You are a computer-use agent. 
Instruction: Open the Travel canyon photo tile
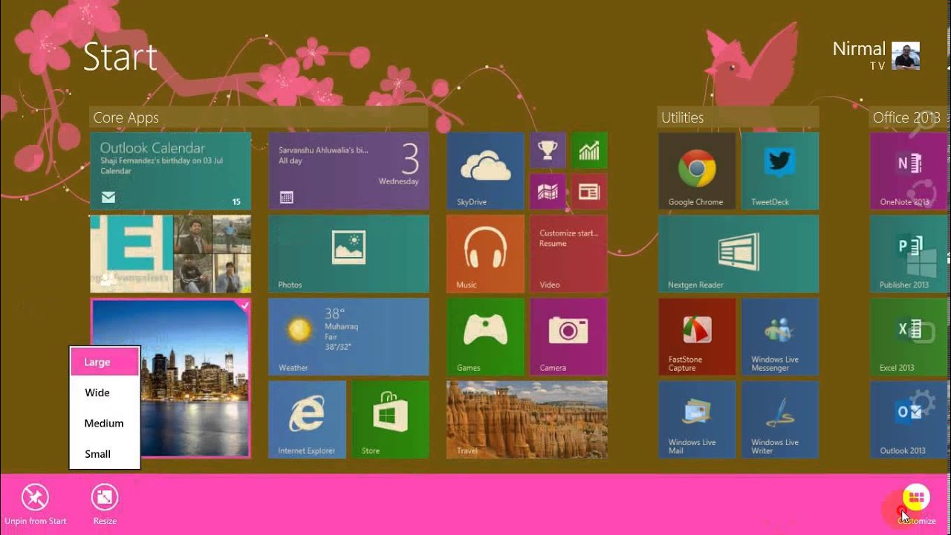(x=527, y=420)
